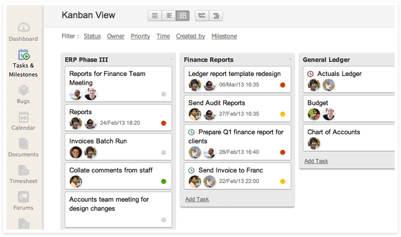This screenshot has width=401, height=237.
Task: Click Add Task under Finance Reports
Action: click(x=197, y=199)
